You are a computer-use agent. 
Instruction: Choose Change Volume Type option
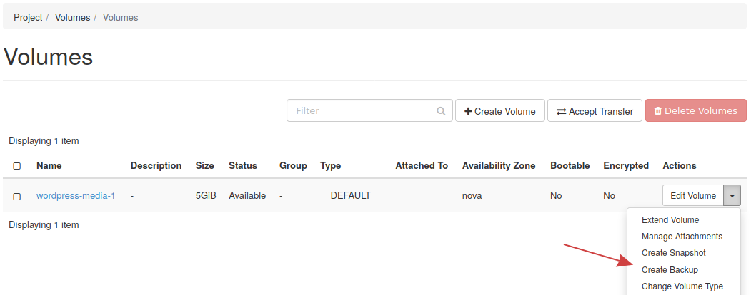point(682,286)
